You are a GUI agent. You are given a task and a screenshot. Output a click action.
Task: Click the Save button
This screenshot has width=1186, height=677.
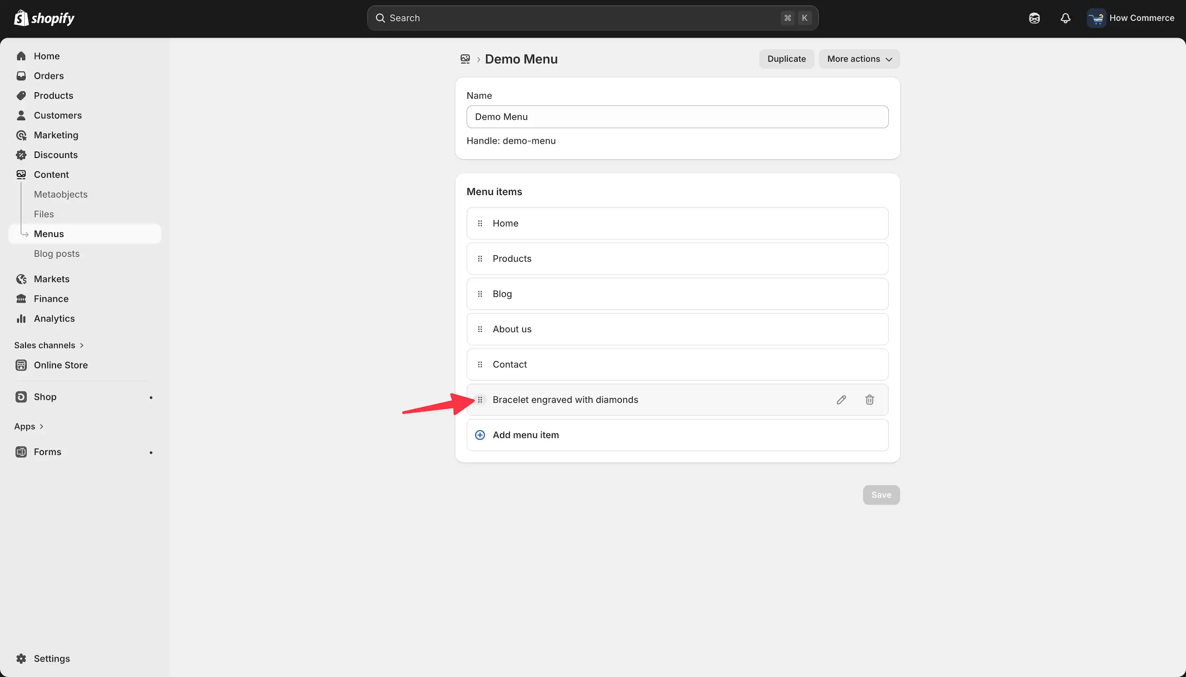[x=881, y=495]
